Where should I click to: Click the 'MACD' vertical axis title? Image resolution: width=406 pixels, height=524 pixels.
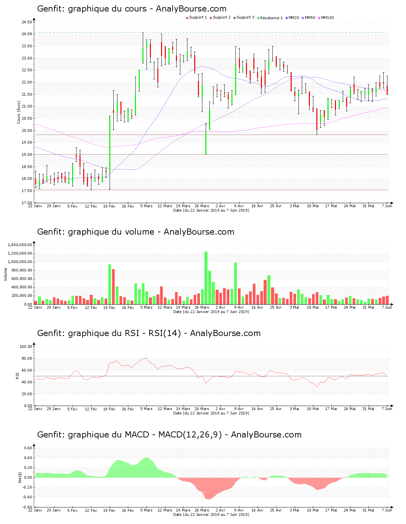(20, 477)
